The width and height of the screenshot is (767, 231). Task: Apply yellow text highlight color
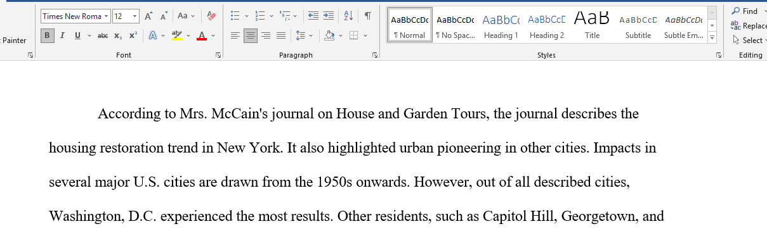pyautogui.click(x=177, y=35)
